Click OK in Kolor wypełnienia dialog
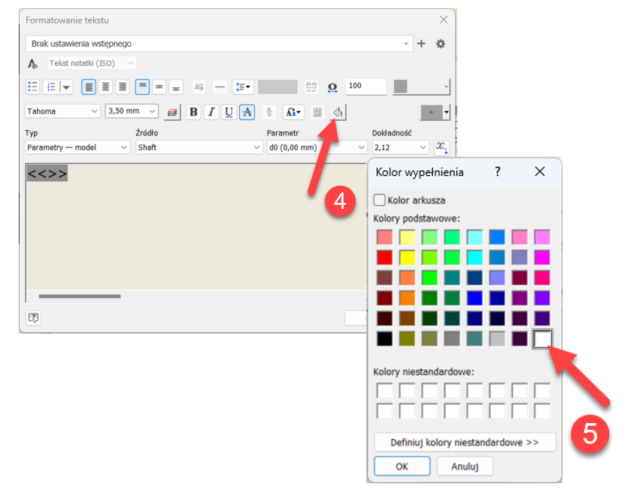Viewport: 628px width, 499px height. (402, 467)
